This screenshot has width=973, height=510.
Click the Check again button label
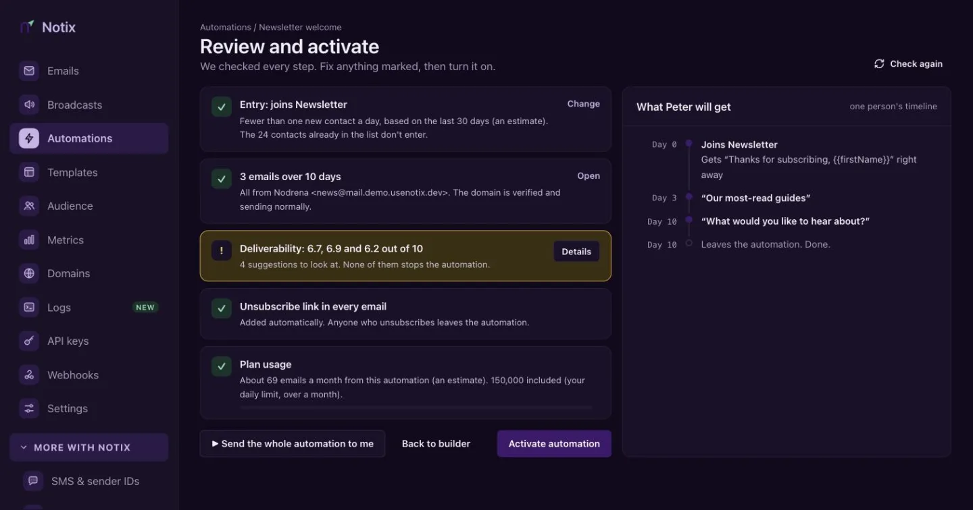coord(916,63)
